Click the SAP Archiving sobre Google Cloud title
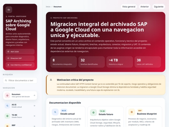 [x=18, y=25]
